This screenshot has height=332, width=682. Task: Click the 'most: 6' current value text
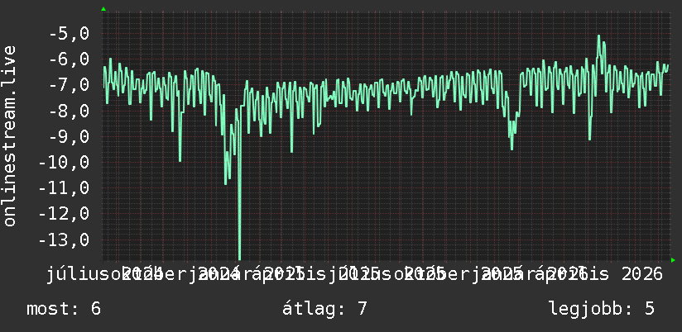pyautogui.click(x=64, y=309)
